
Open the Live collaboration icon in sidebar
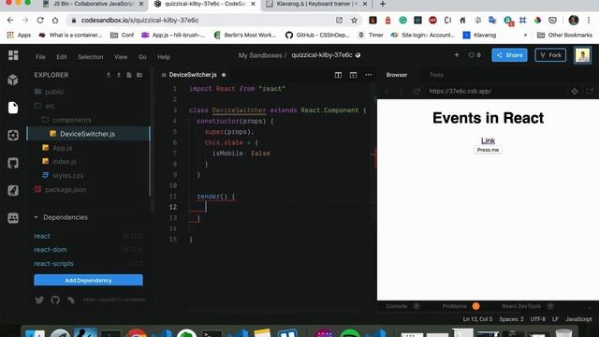pos(13,218)
